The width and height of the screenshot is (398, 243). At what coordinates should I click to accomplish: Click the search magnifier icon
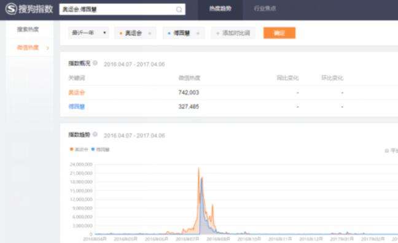(x=179, y=10)
